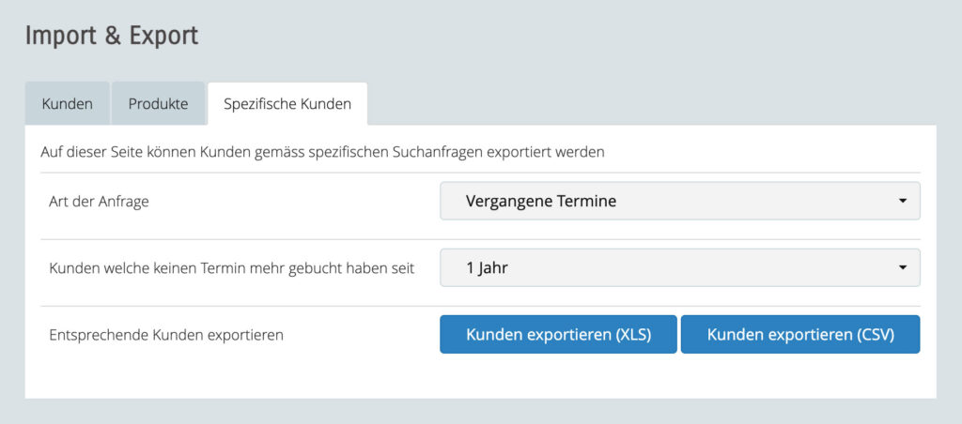The width and height of the screenshot is (962, 424).
Task: Click the word 'Import' in the title
Action: [57, 36]
